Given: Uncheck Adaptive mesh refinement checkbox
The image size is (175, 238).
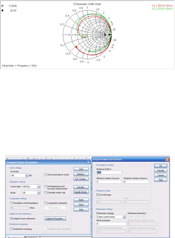Looking at the screenshot, I should click(x=12, y=218).
